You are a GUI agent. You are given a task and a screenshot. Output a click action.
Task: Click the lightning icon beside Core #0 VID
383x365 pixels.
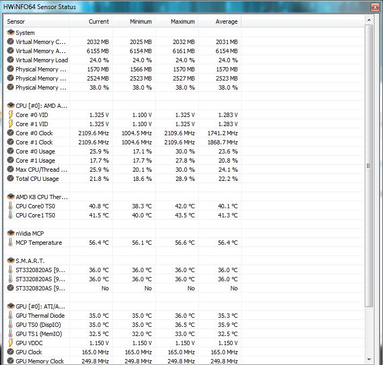coord(11,114)
